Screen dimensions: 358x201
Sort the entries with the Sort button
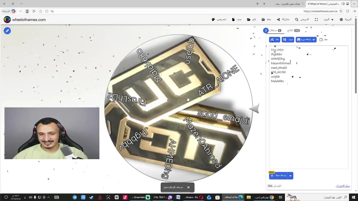[288, 40]
